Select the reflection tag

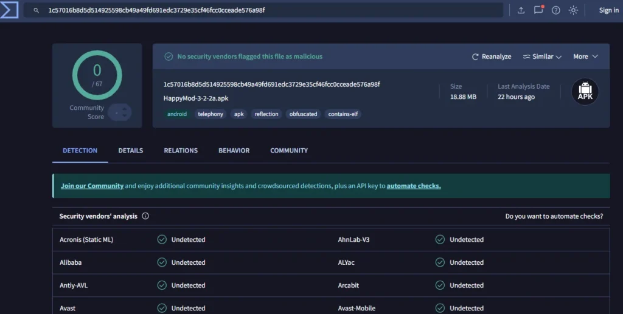pyautogui.click(x=266, y=114)
